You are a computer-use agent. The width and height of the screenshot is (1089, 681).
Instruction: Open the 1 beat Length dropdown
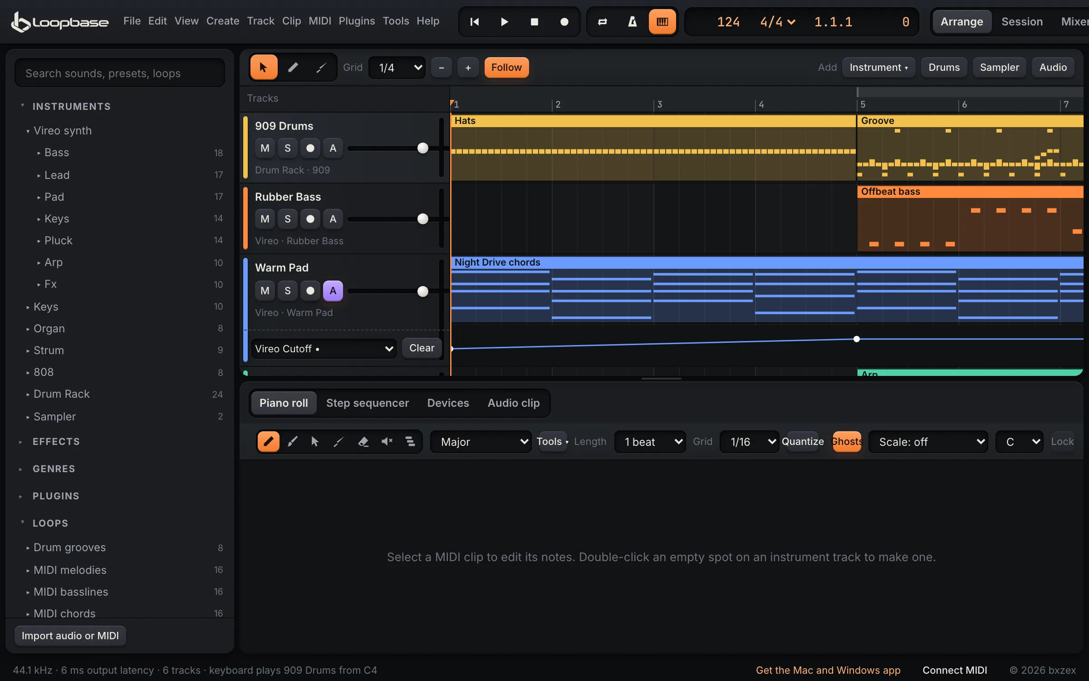pos(650,442)
